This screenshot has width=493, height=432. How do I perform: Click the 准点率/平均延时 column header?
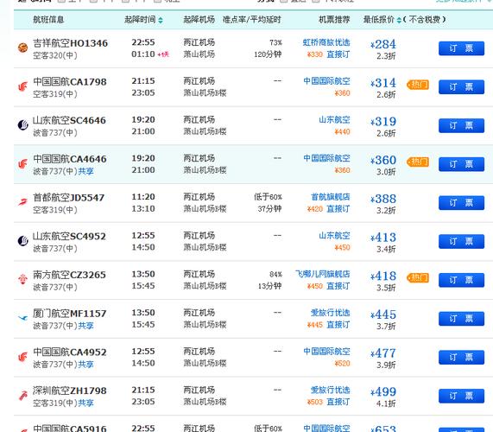pyautogui.click(x=252, y=20)
